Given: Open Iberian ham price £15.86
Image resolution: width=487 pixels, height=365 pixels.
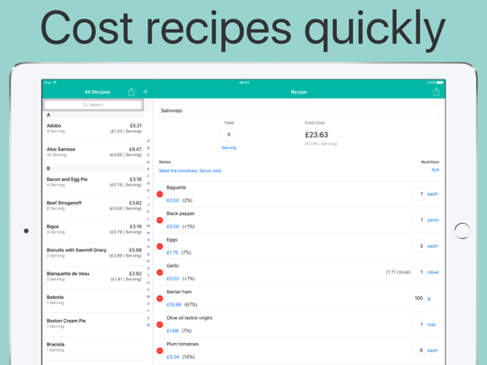Looking at the screenshot, I should (x=174, y=305).
